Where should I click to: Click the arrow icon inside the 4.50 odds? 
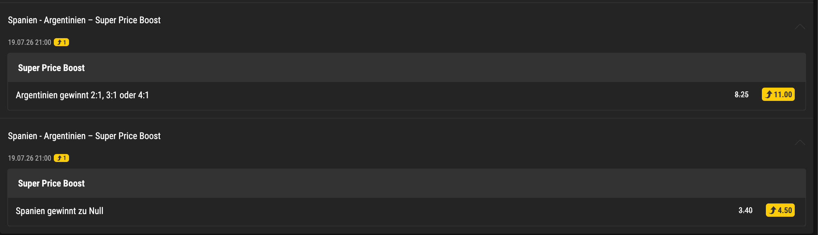(x=773, y=210)
